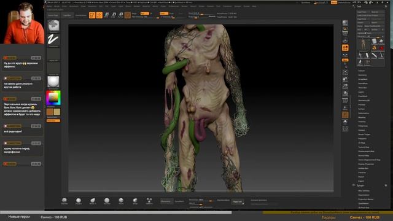
Task: Expand the Masking subpalette
Action: click(362, 117)
